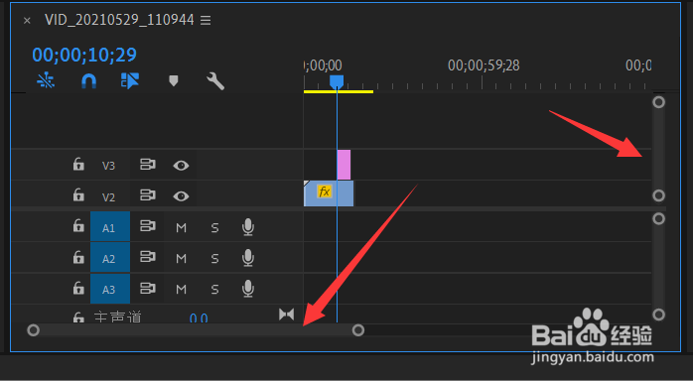Screen dimensions: 693x381
Task: Click the master track output icon
Action: click(x=286, y=315)
